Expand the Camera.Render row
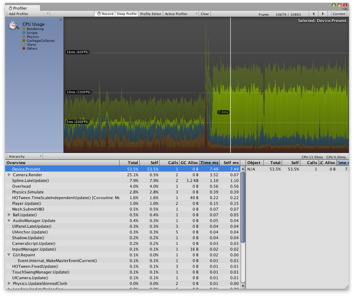The height and width of the screenshot is (296, 354). tap(9, 175)
